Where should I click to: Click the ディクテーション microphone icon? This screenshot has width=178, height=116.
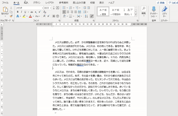(154, 9)
